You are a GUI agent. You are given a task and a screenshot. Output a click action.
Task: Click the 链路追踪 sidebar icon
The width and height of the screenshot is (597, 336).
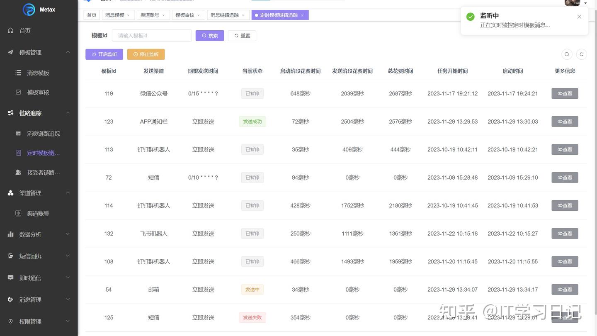coord(11,113)
